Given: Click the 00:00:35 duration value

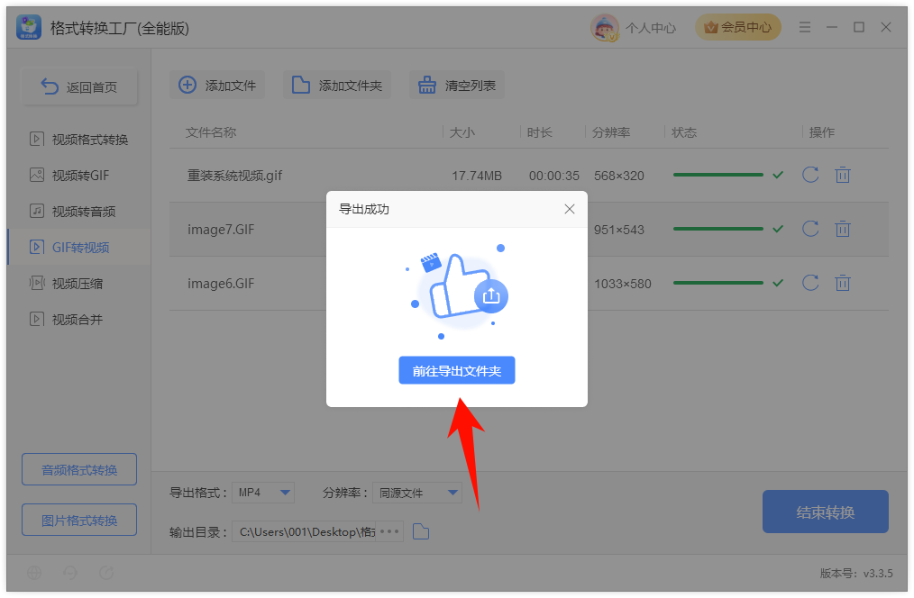Looking at the screenshot, I should pyautogui.click(x=554, y=176).
